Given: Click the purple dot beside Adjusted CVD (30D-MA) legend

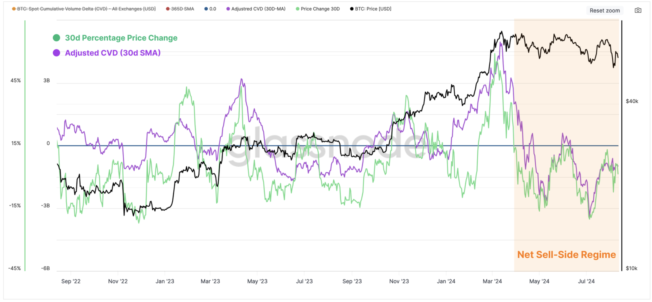Looking at the screenshot, I should pyautogui.click(x=228, y=9).
